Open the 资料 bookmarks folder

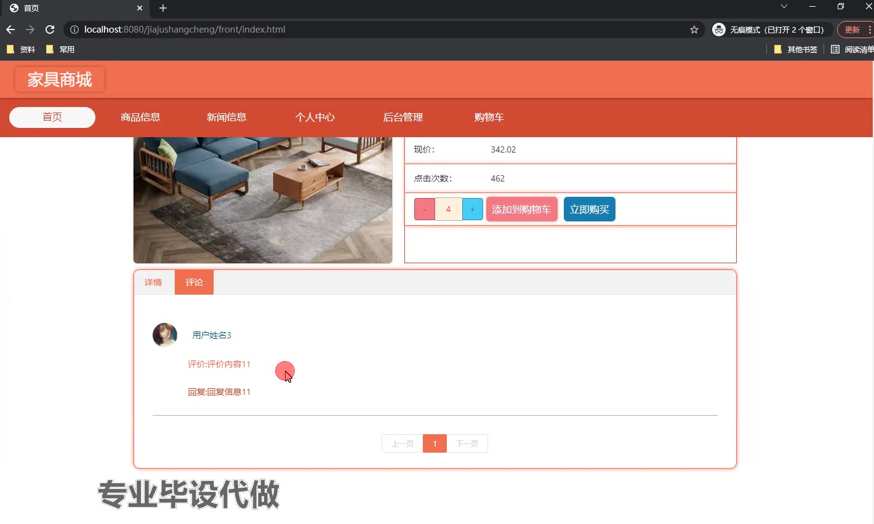[x=21, y=49]
